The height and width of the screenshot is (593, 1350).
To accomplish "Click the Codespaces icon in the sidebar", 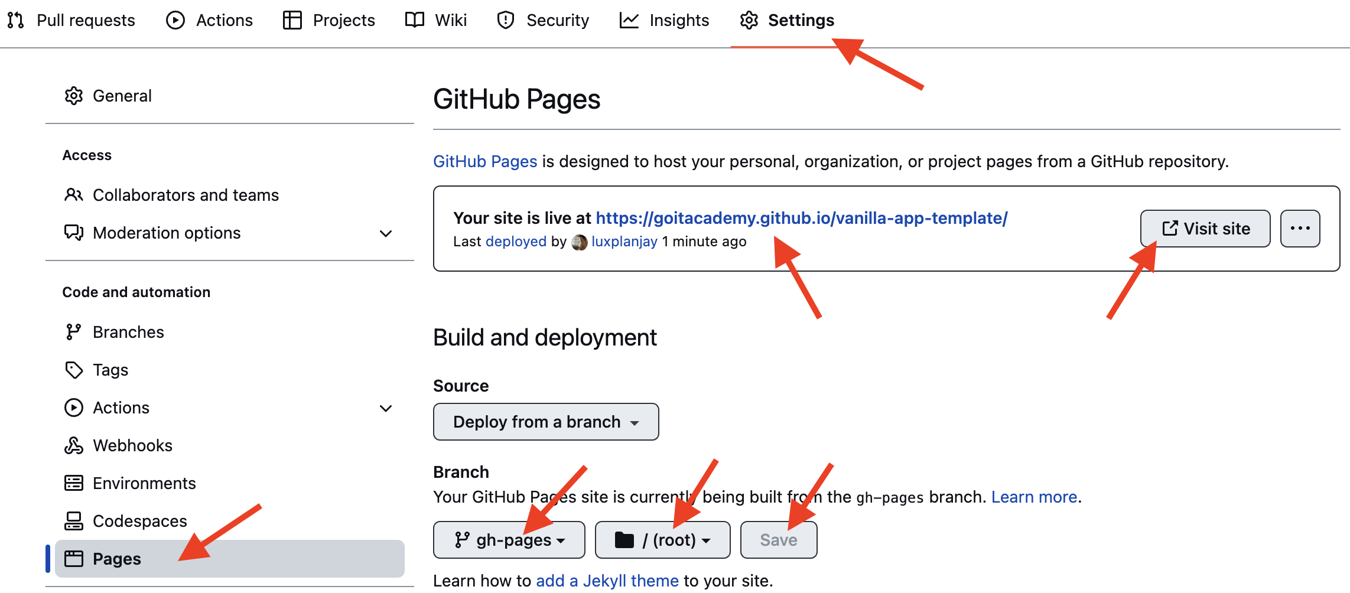I will pos(74,520).
